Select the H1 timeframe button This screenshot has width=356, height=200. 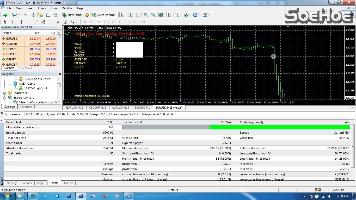[114, 22]
